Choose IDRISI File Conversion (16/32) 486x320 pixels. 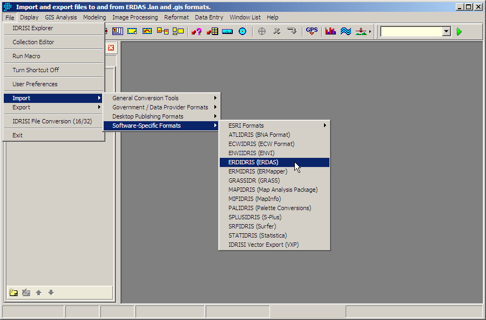tap(53, 121)
